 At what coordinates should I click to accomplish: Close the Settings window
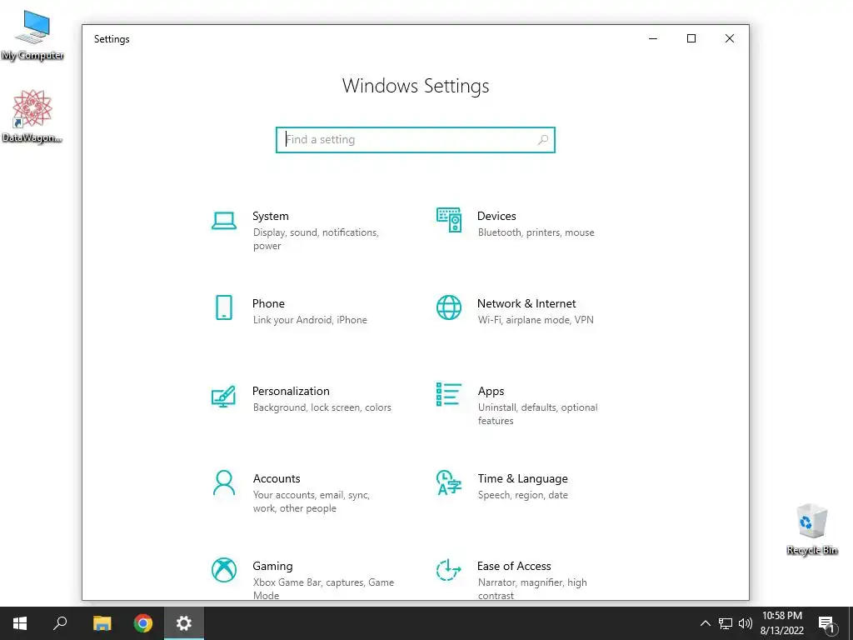730,38
